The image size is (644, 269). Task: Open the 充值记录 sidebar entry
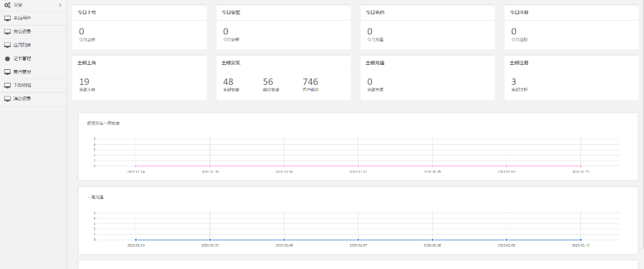(x=33, y=31)
